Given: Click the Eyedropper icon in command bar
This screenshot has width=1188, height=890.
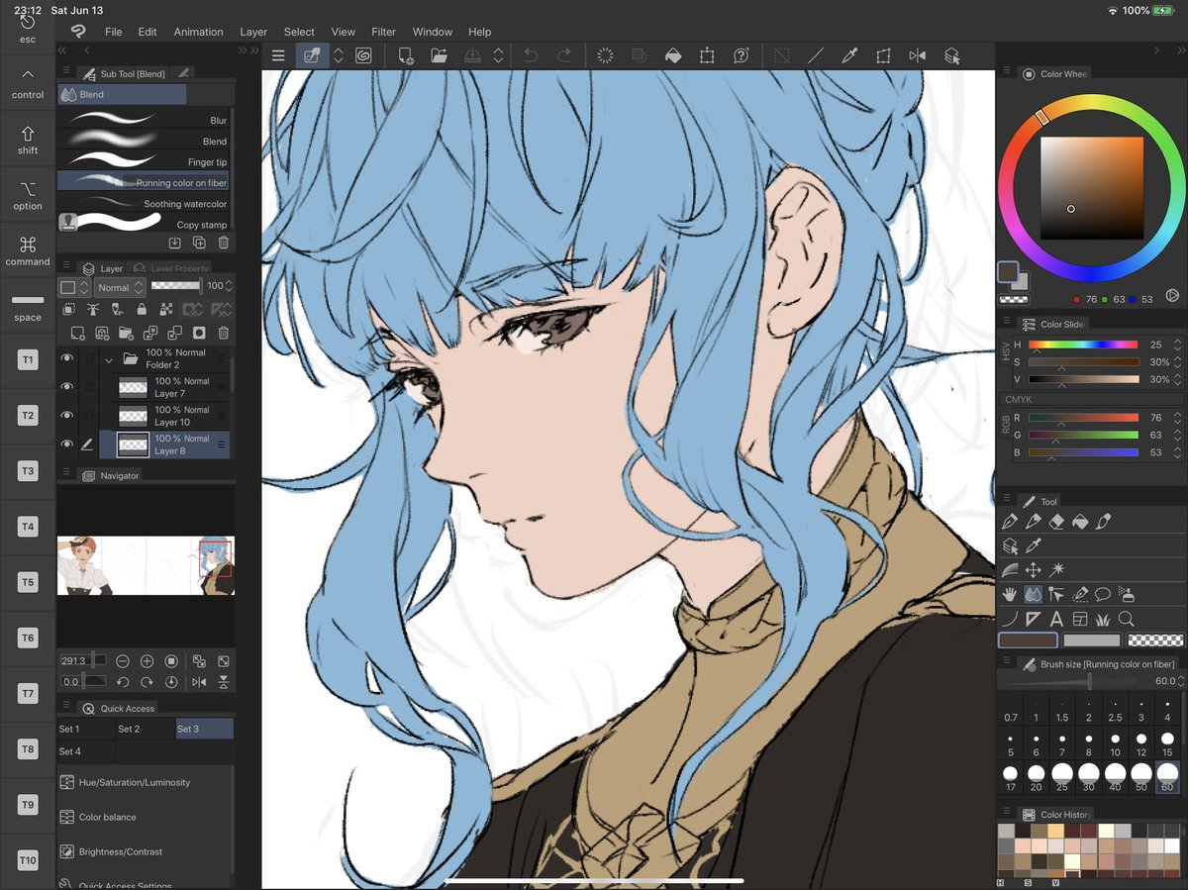Looking at the screenshot, I should point(848,56).
